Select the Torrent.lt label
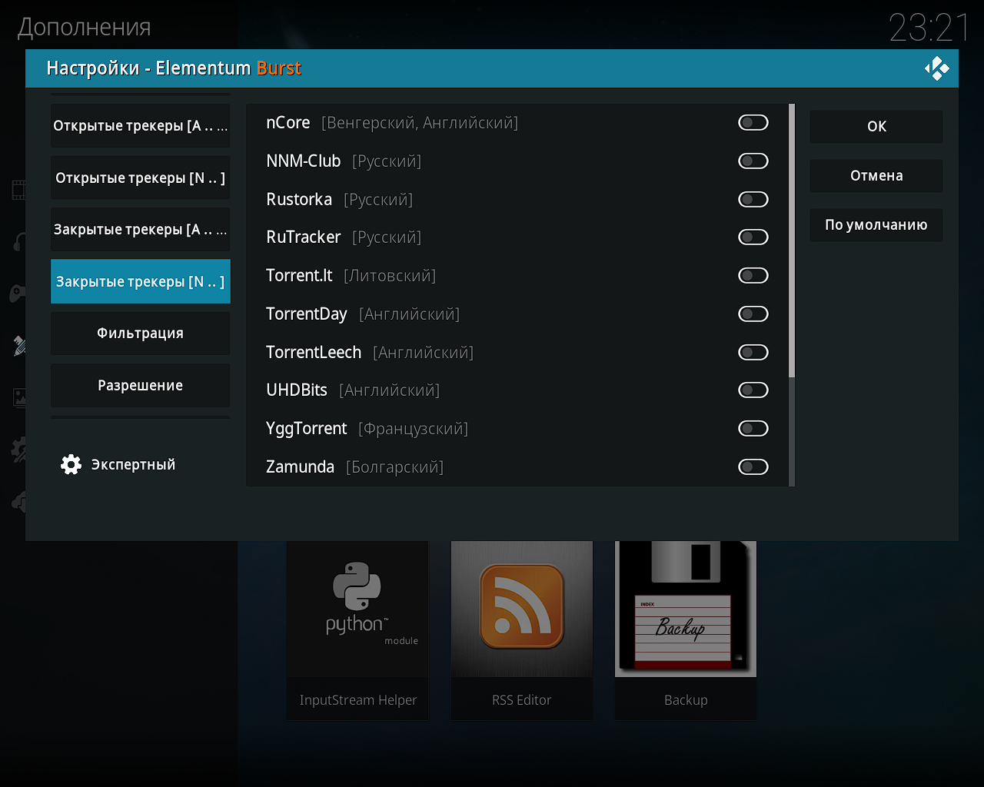Screen dimensions: 984x787 pyautogui.click(x=299, y=275)
